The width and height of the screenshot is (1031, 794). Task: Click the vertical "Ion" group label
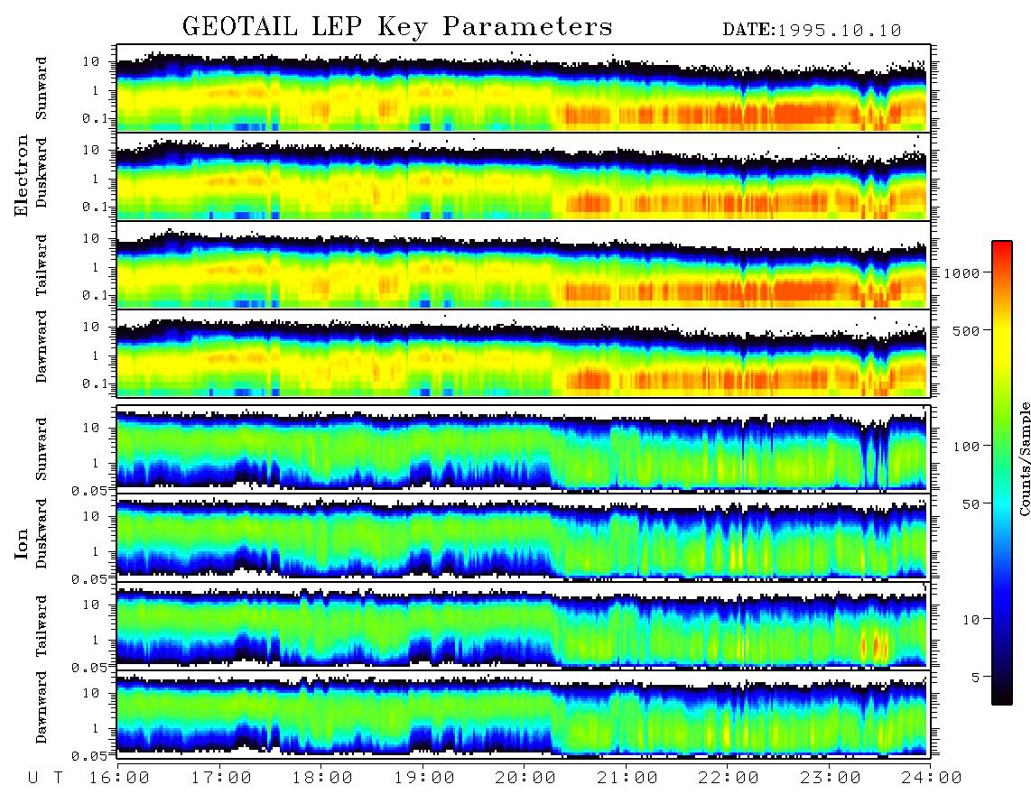pyautogui.click(x=22, y=545)
